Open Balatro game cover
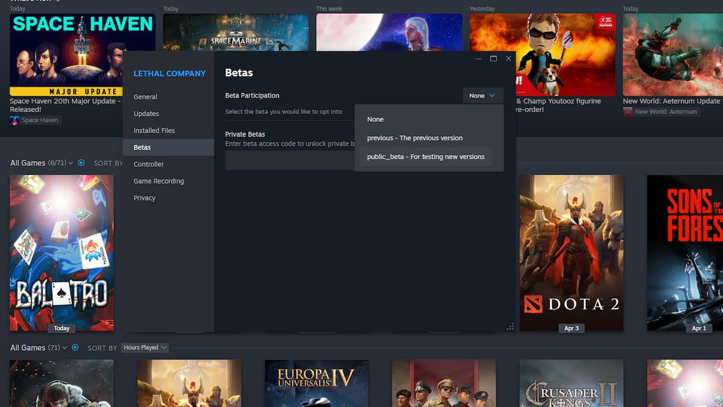The width and height of the screenshot is (723, 407). pos(61,253)
